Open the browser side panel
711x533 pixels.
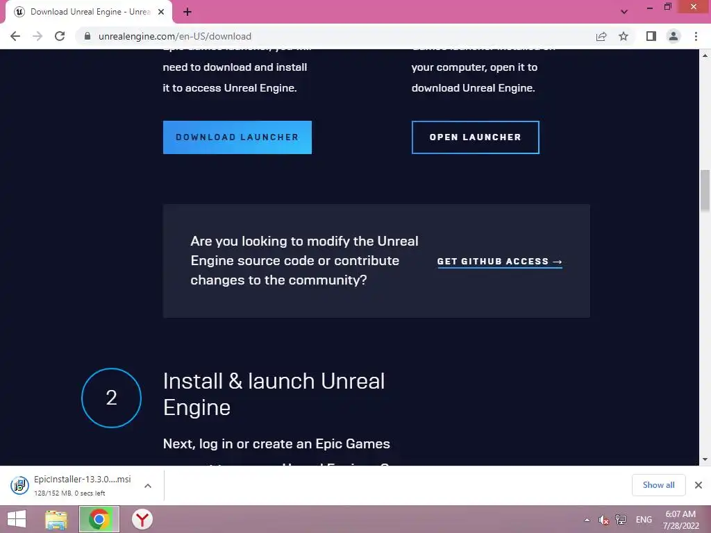(651, 36)
